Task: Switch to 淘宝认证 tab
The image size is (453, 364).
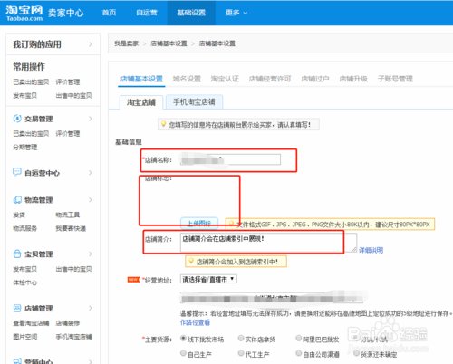Action: (x=225, y=79)
